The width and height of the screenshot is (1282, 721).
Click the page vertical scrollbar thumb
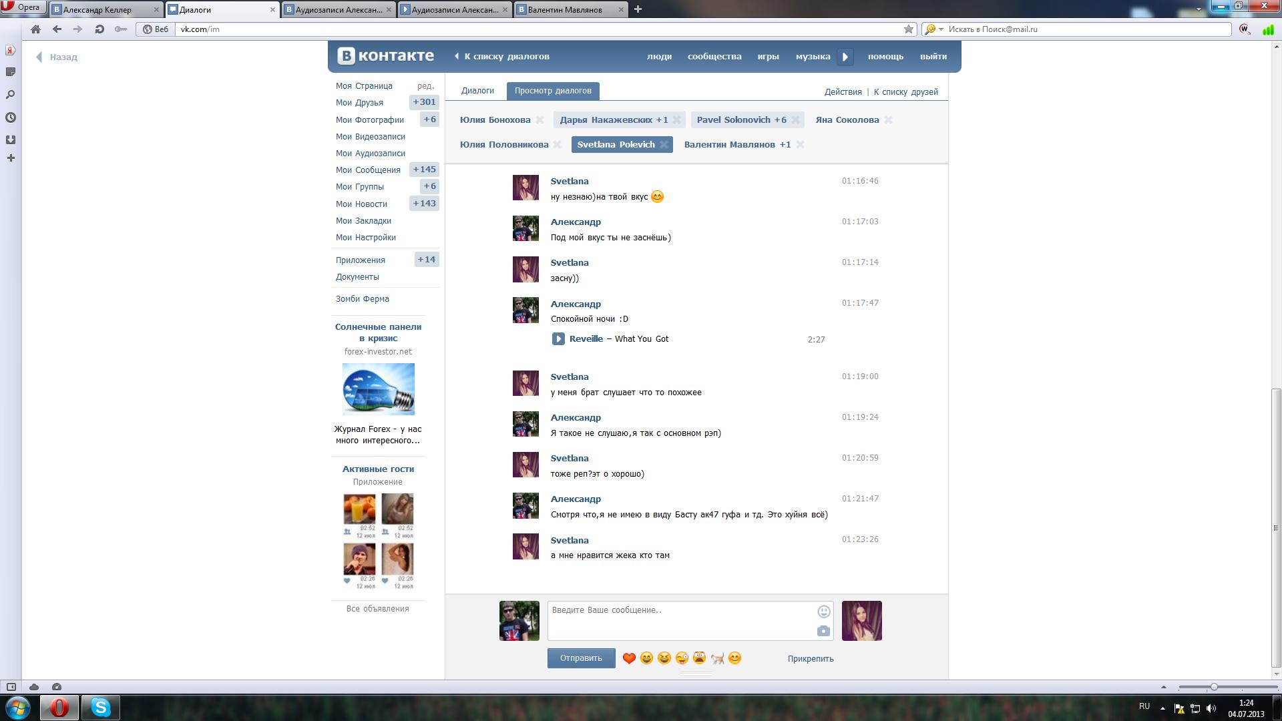tap(1276, 527)
